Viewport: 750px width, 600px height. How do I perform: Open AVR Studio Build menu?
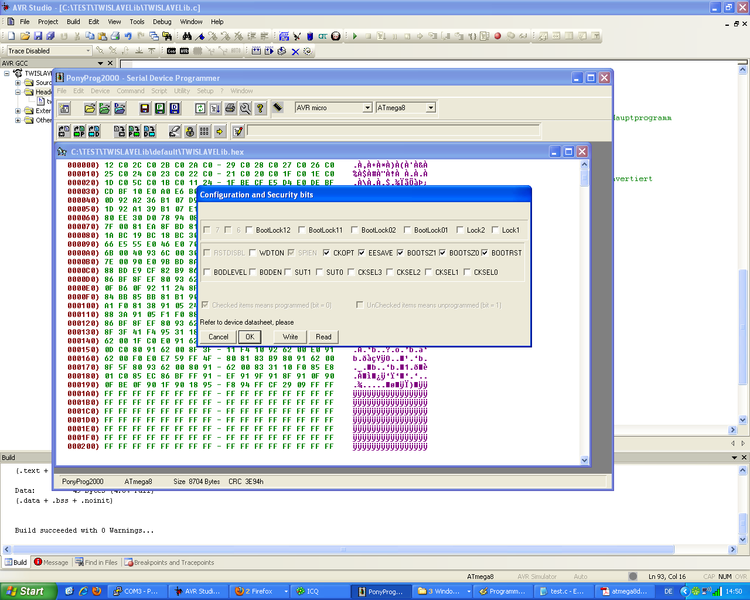click(x=73, y=22)
